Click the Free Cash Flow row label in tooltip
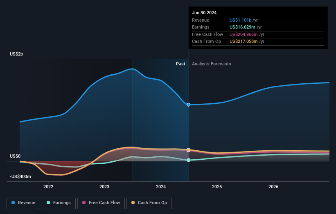 [207, 34]
